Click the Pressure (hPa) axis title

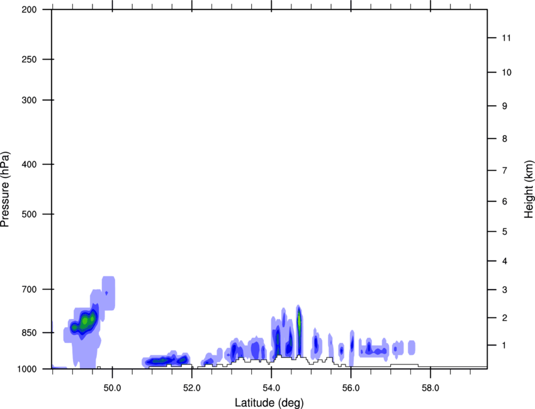click(x=5, y=189)
